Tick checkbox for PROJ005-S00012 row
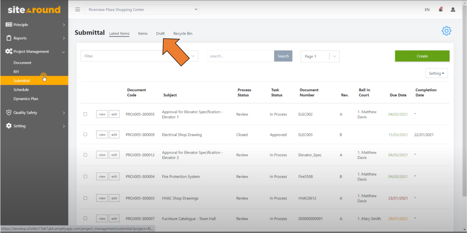This screenshot has width=467, height=233. coord(85,155)
